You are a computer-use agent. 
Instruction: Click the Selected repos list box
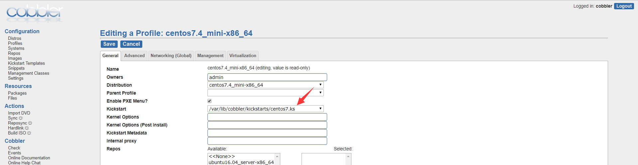click(326, 159)
